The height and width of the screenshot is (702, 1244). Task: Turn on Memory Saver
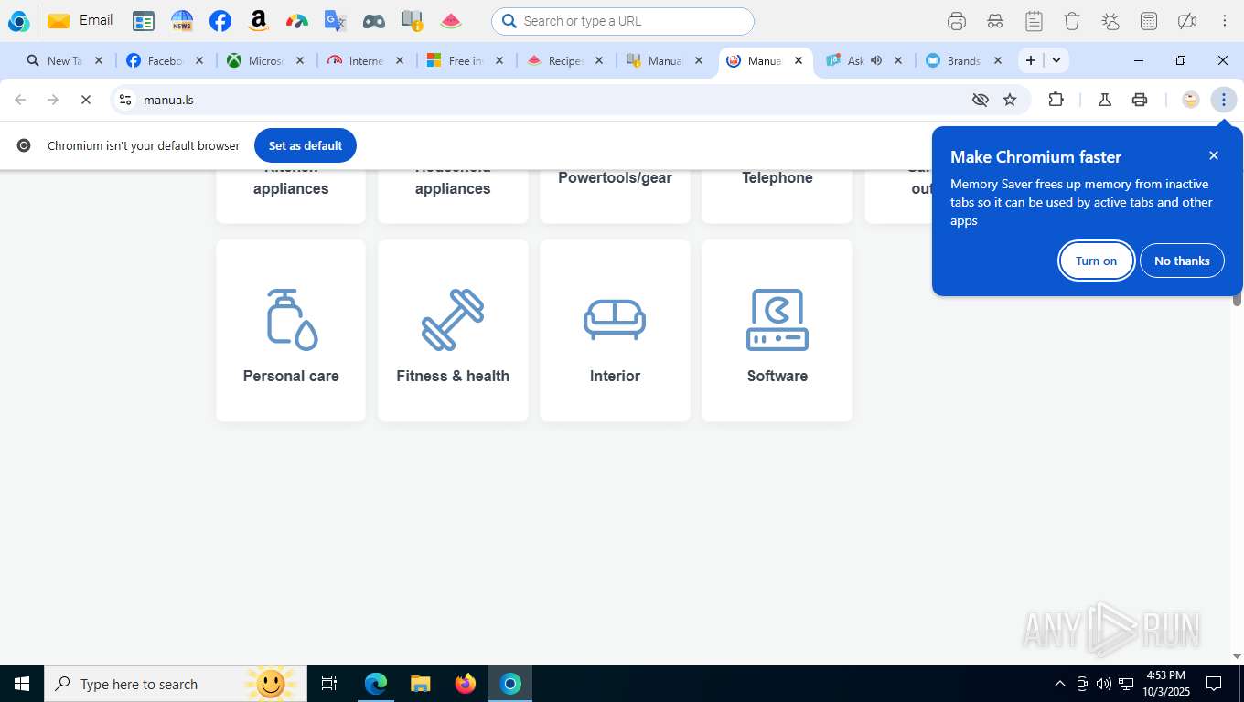1096,261
